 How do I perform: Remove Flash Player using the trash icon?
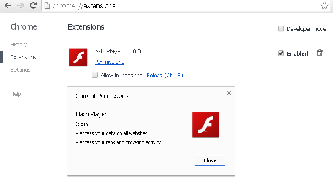click(320, 53)
